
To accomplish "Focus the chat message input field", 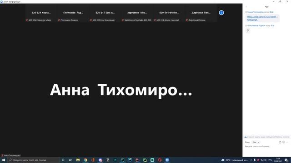I will [x=267, y=146].
